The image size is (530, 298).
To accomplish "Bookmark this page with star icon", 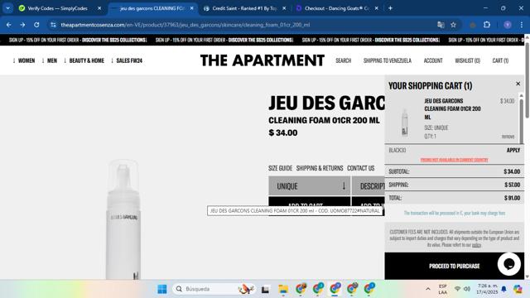I will pos(453,25).
